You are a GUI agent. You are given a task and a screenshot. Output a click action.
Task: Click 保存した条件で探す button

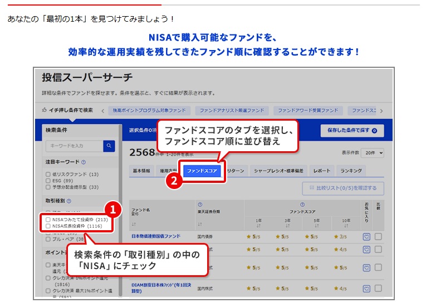[x=352, y=131]
